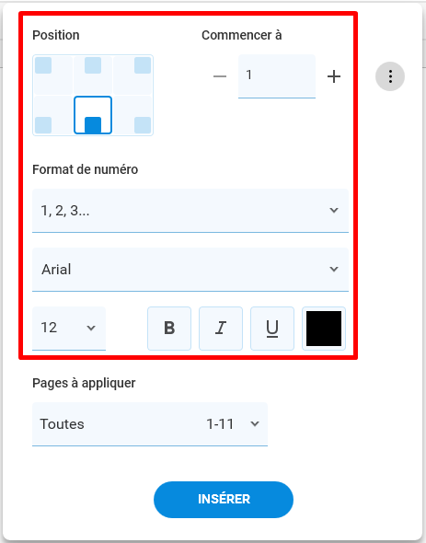Select bottom-center page number position
The image size is (426, 543).
pos(93,115)
